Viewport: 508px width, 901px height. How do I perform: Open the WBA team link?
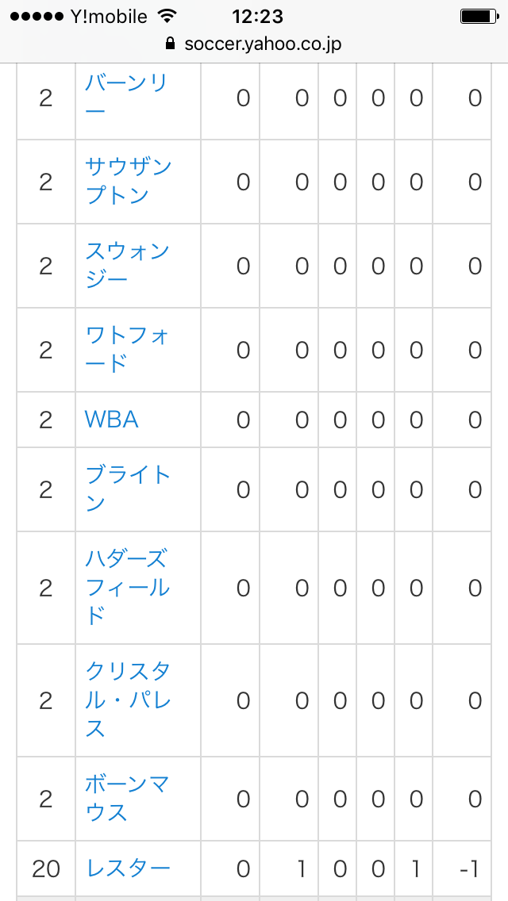click(112, 420)
